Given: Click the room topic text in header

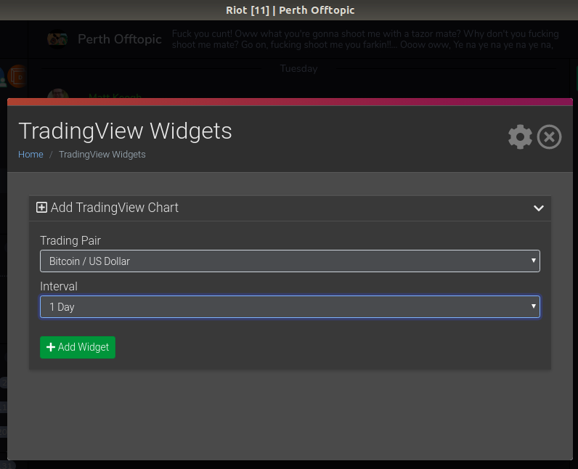Looking at the screenshot, I should click(365, 39).
